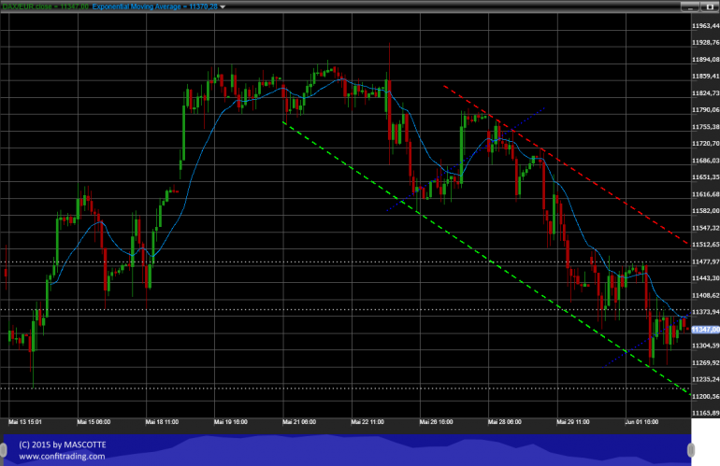Click the 11894,08 price axis label

pos(706,60)
